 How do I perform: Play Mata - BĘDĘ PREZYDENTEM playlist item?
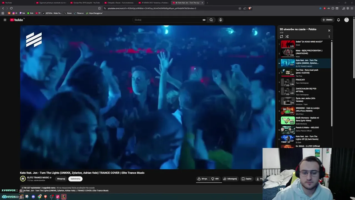[305, 53]
